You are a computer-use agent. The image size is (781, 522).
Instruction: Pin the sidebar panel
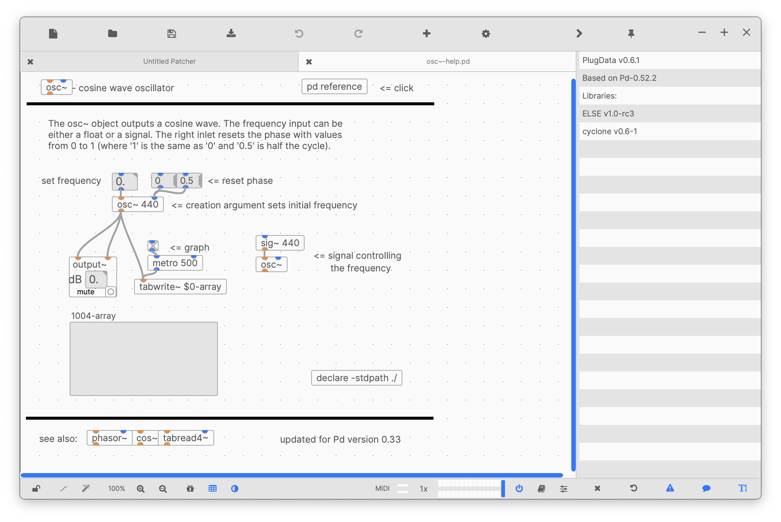(x=630, y=33)
